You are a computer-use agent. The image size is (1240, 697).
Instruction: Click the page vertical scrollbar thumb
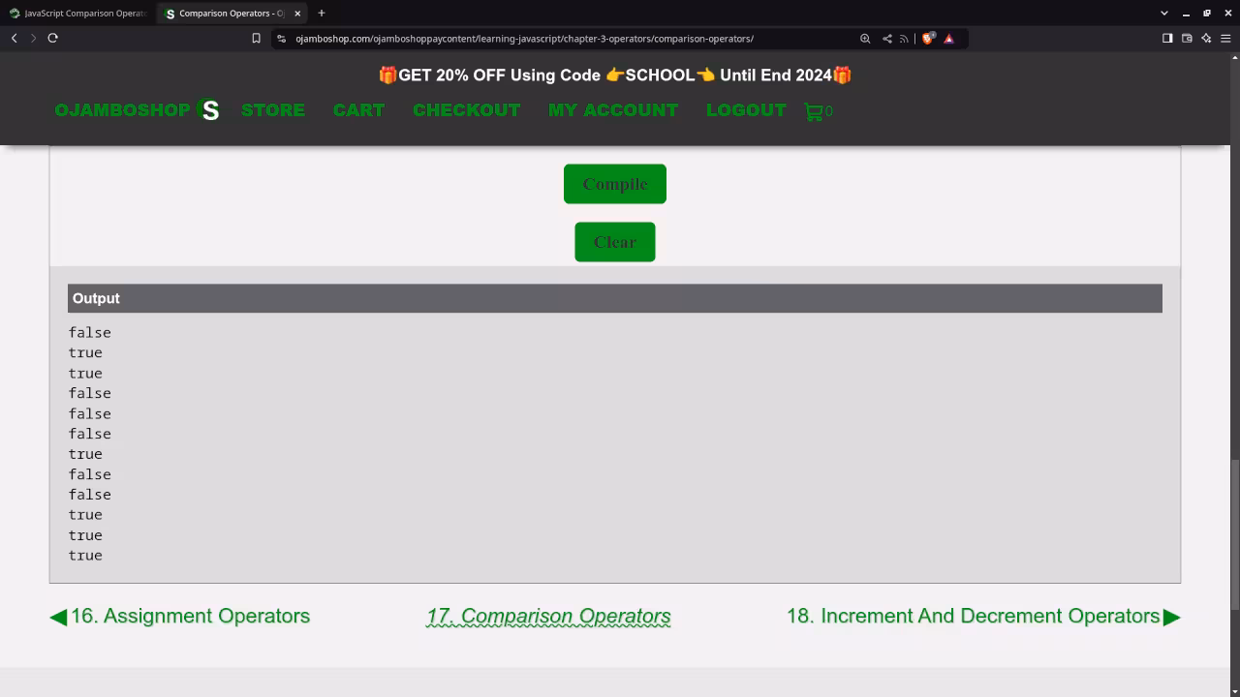1234,534
